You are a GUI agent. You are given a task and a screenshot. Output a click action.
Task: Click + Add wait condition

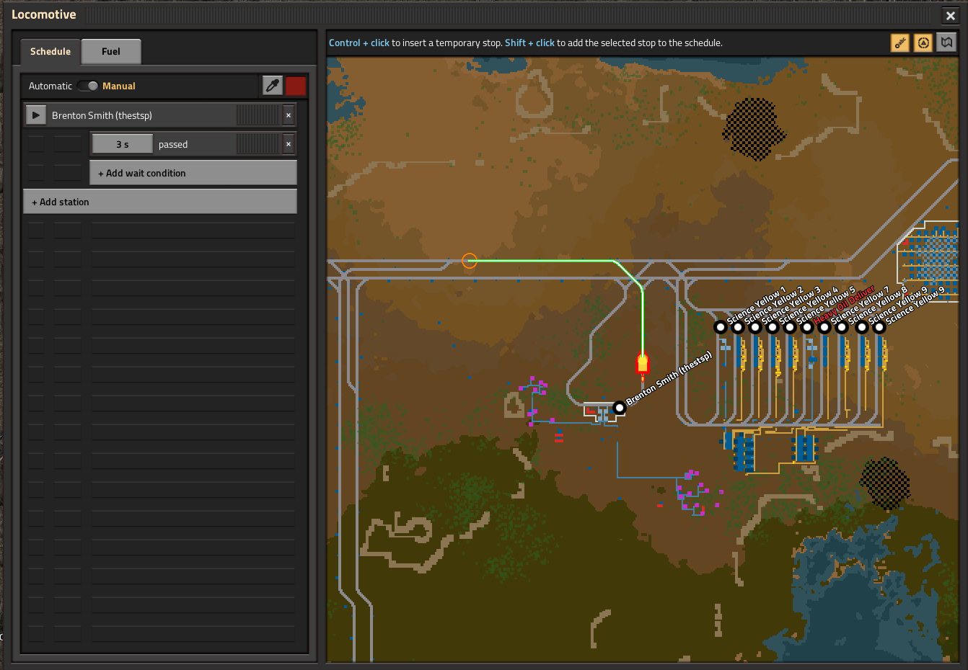193,173
